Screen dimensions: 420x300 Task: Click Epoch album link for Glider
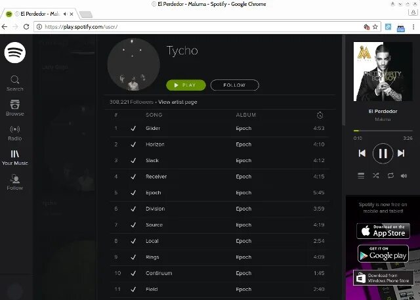point(243,128)
